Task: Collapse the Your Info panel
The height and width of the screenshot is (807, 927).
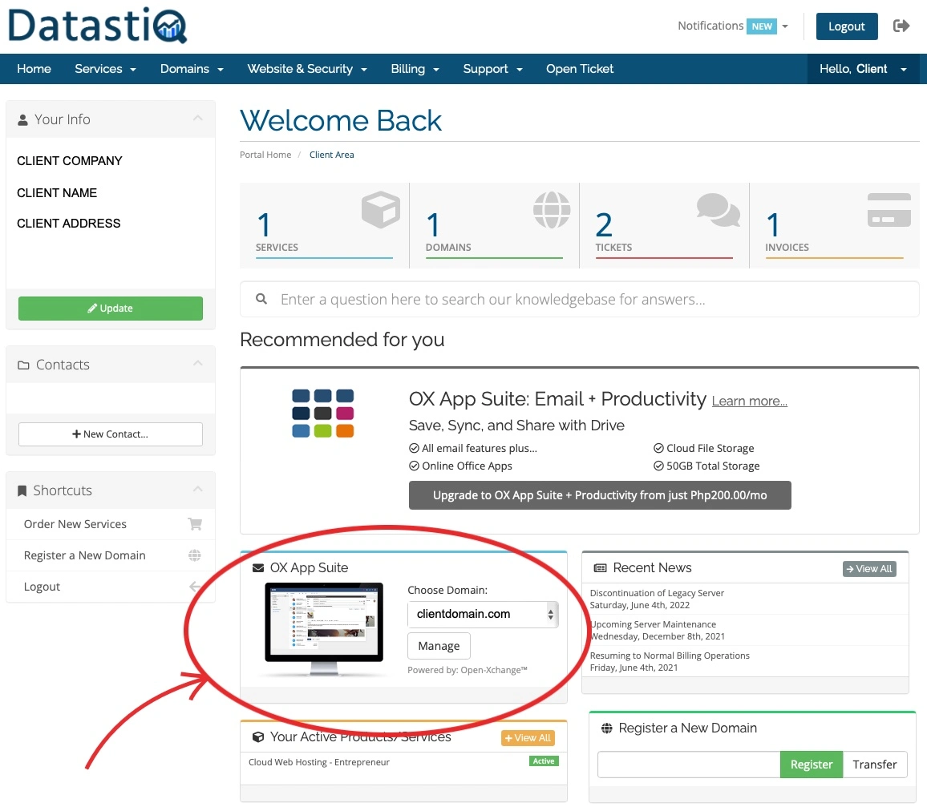Action: (x=197, y=119)
